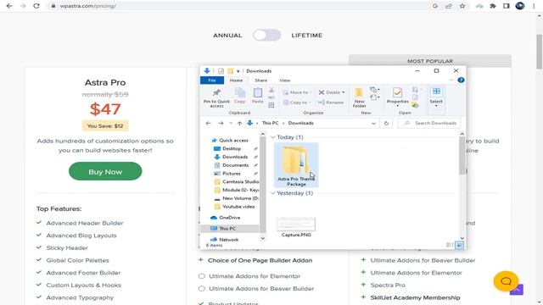This screenshot has width=543, height=305.
Task: Go up one folder level
Action: [x=239, y=123]
